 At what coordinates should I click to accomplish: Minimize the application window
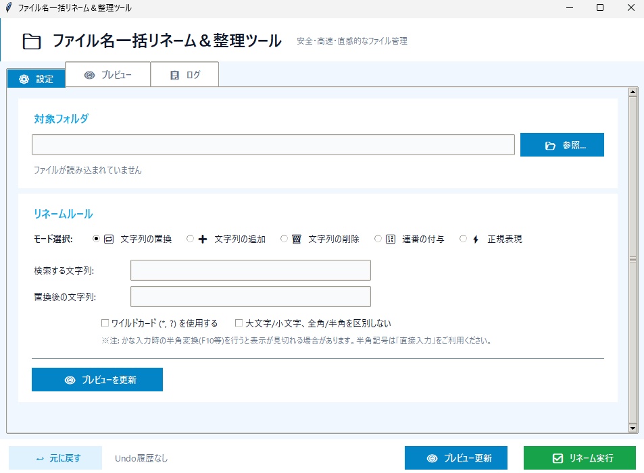[x=569, y=8]
